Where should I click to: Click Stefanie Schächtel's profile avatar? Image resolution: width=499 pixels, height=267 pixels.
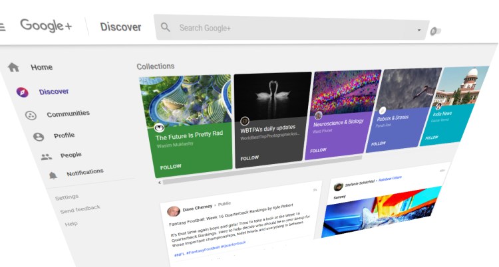click(338, 187)
